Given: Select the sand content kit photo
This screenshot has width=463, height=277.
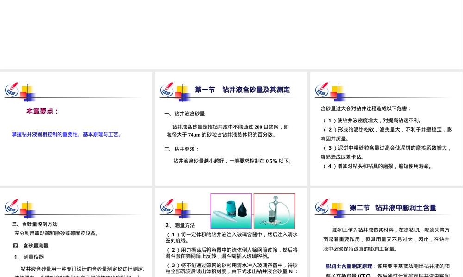Looking at the screenshot, I should click(x=231, y=211).
